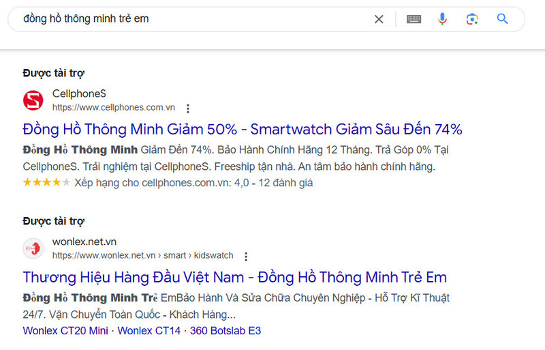Image resolution: width=545 pixels, height=350 pixels.
Task: Open the Wonlex CT14 sitelink
Action: click(149, 330)
